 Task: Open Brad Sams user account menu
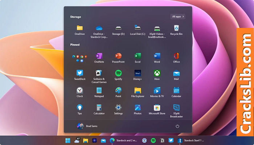87,126
